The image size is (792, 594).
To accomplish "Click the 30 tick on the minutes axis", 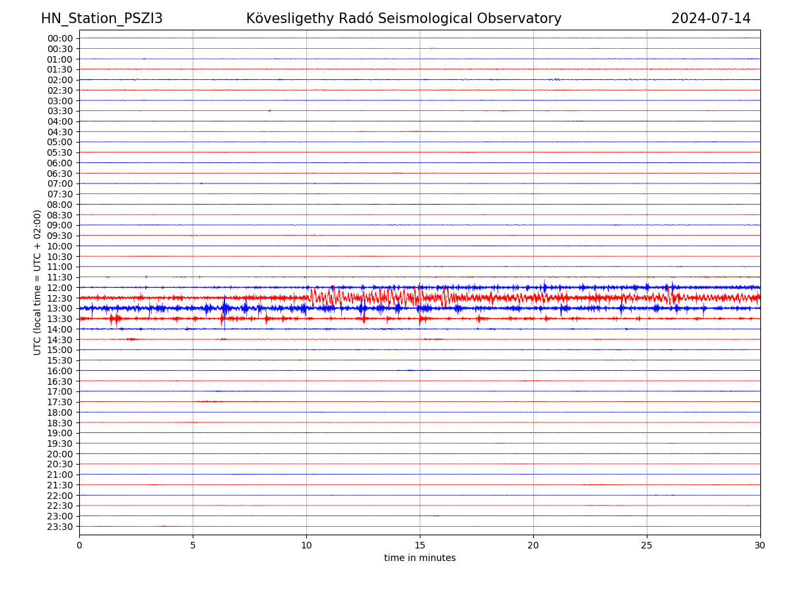I will pyautogui.click(x=760, y=546).
